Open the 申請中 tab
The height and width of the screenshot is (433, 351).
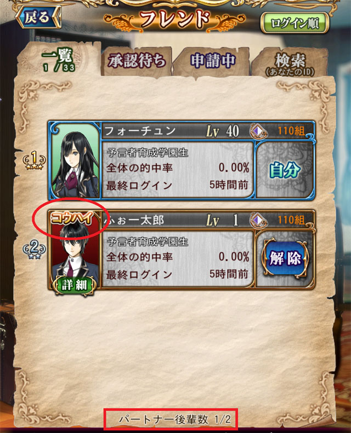(212, 61)
